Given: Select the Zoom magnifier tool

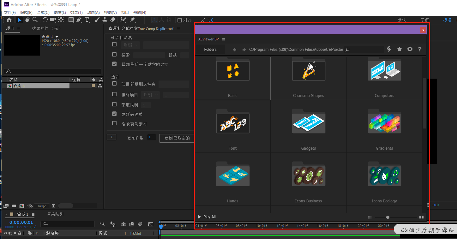Looking at the screenshot, I should pyautogui.click(x=35, y=20).
